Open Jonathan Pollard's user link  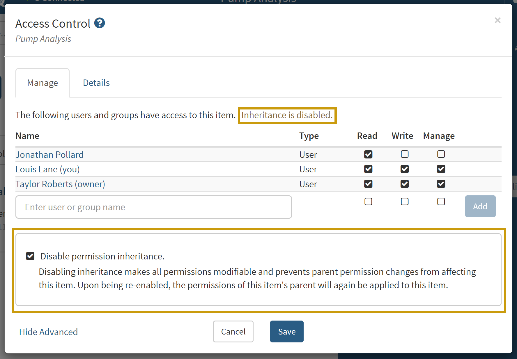click(x=49, y=155)
